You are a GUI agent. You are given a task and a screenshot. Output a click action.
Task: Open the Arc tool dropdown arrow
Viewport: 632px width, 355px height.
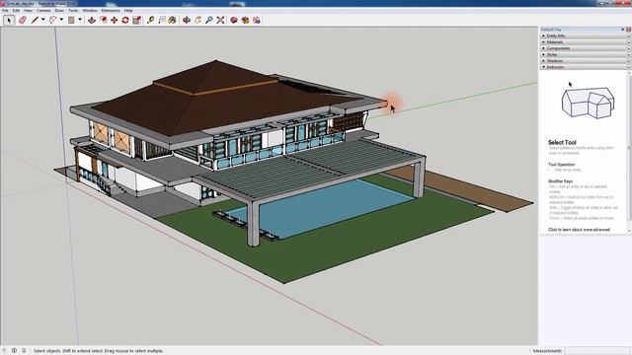61,20
